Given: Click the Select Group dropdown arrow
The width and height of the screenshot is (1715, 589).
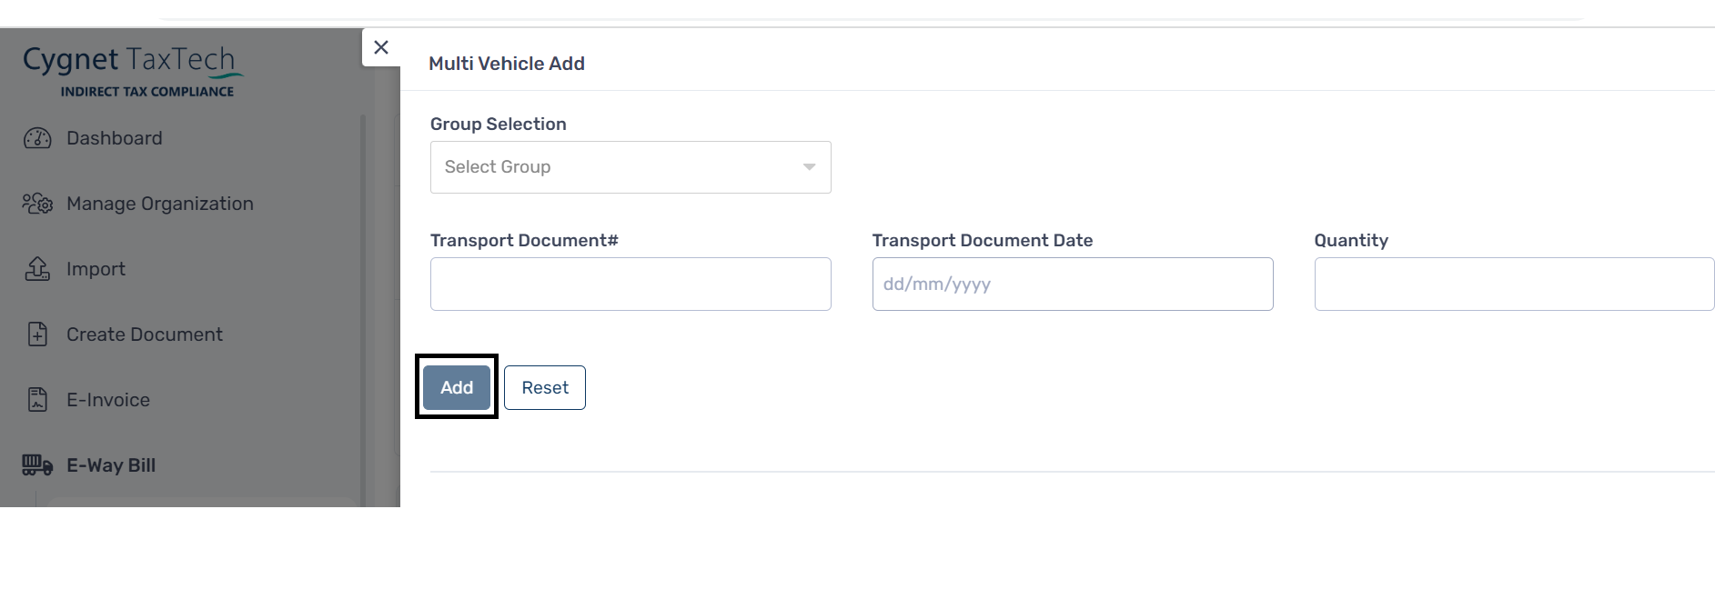Looking at the screenshot, I should click(x=809, y=167).
